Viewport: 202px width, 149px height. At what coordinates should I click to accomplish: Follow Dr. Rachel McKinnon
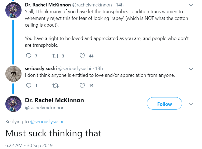point(164,103)
